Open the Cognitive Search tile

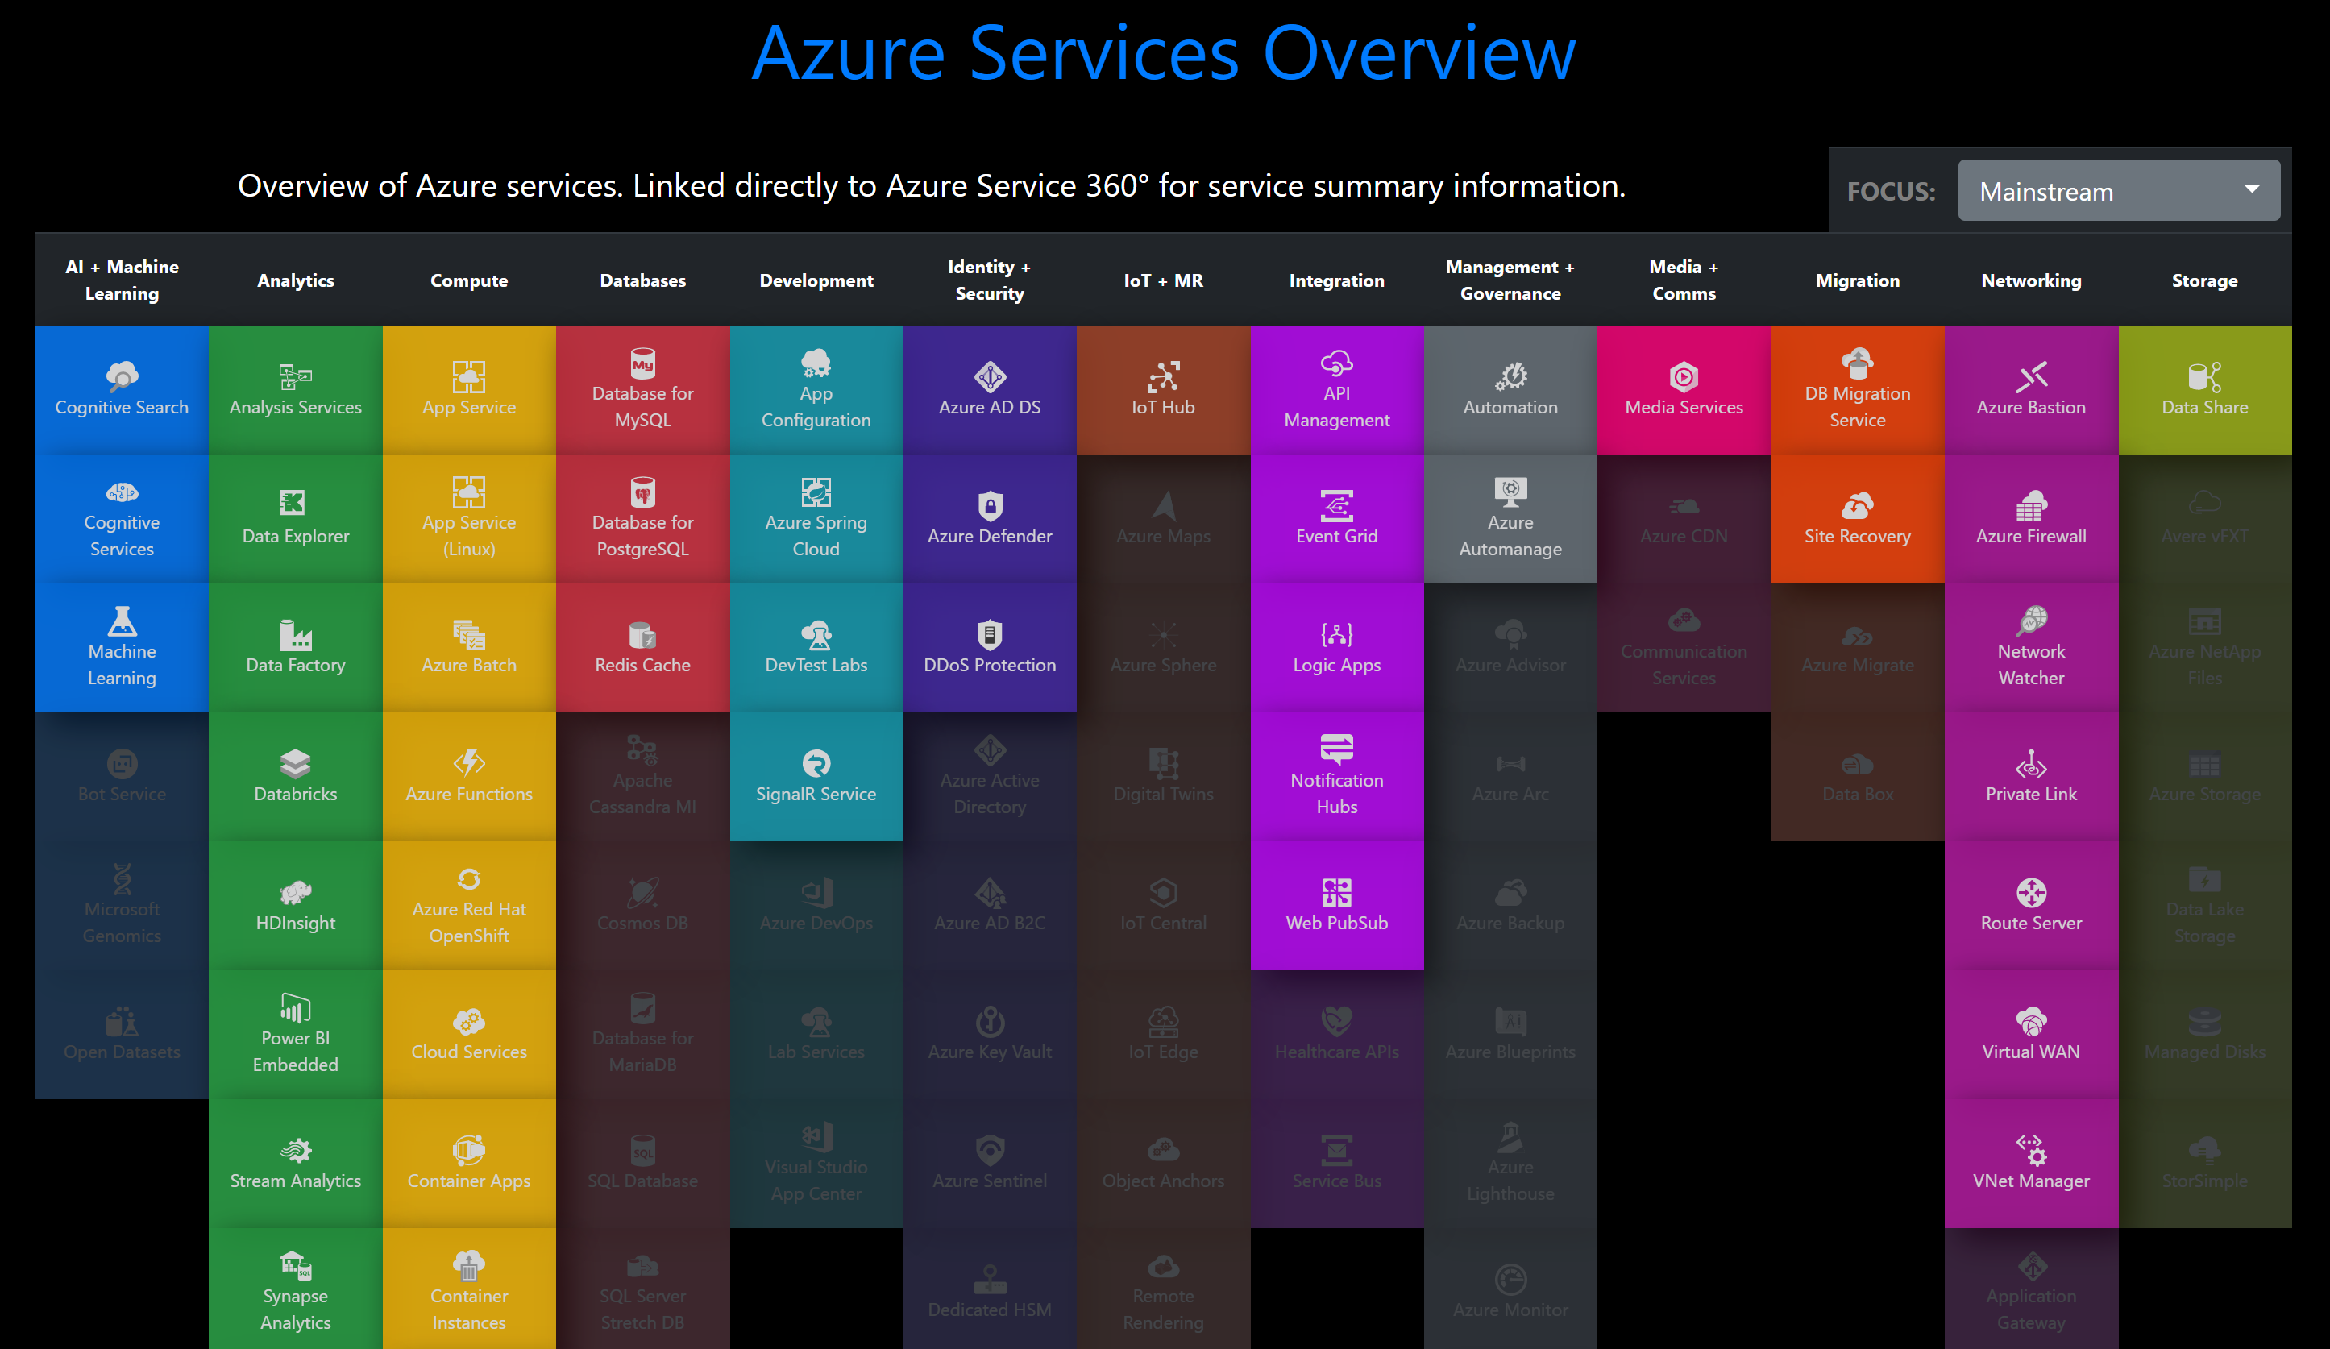click(122, 389)
